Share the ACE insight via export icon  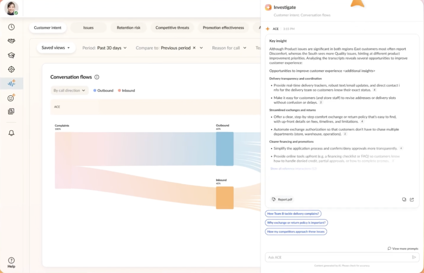point(412,200)
